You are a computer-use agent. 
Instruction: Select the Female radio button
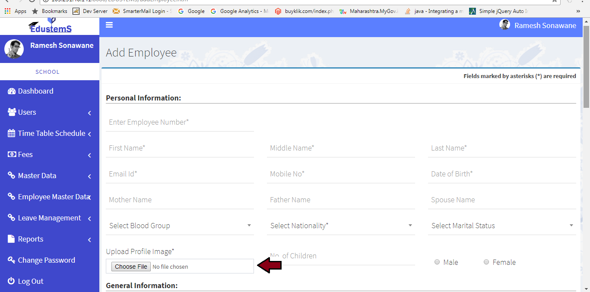click(x=486, y=262)
